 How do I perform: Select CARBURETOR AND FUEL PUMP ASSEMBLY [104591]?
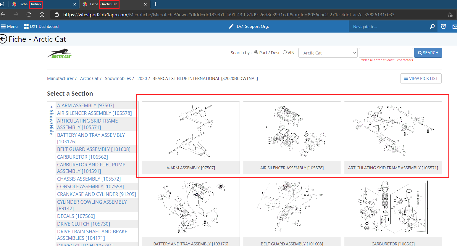pyautogui.click(x=91, y=168)
